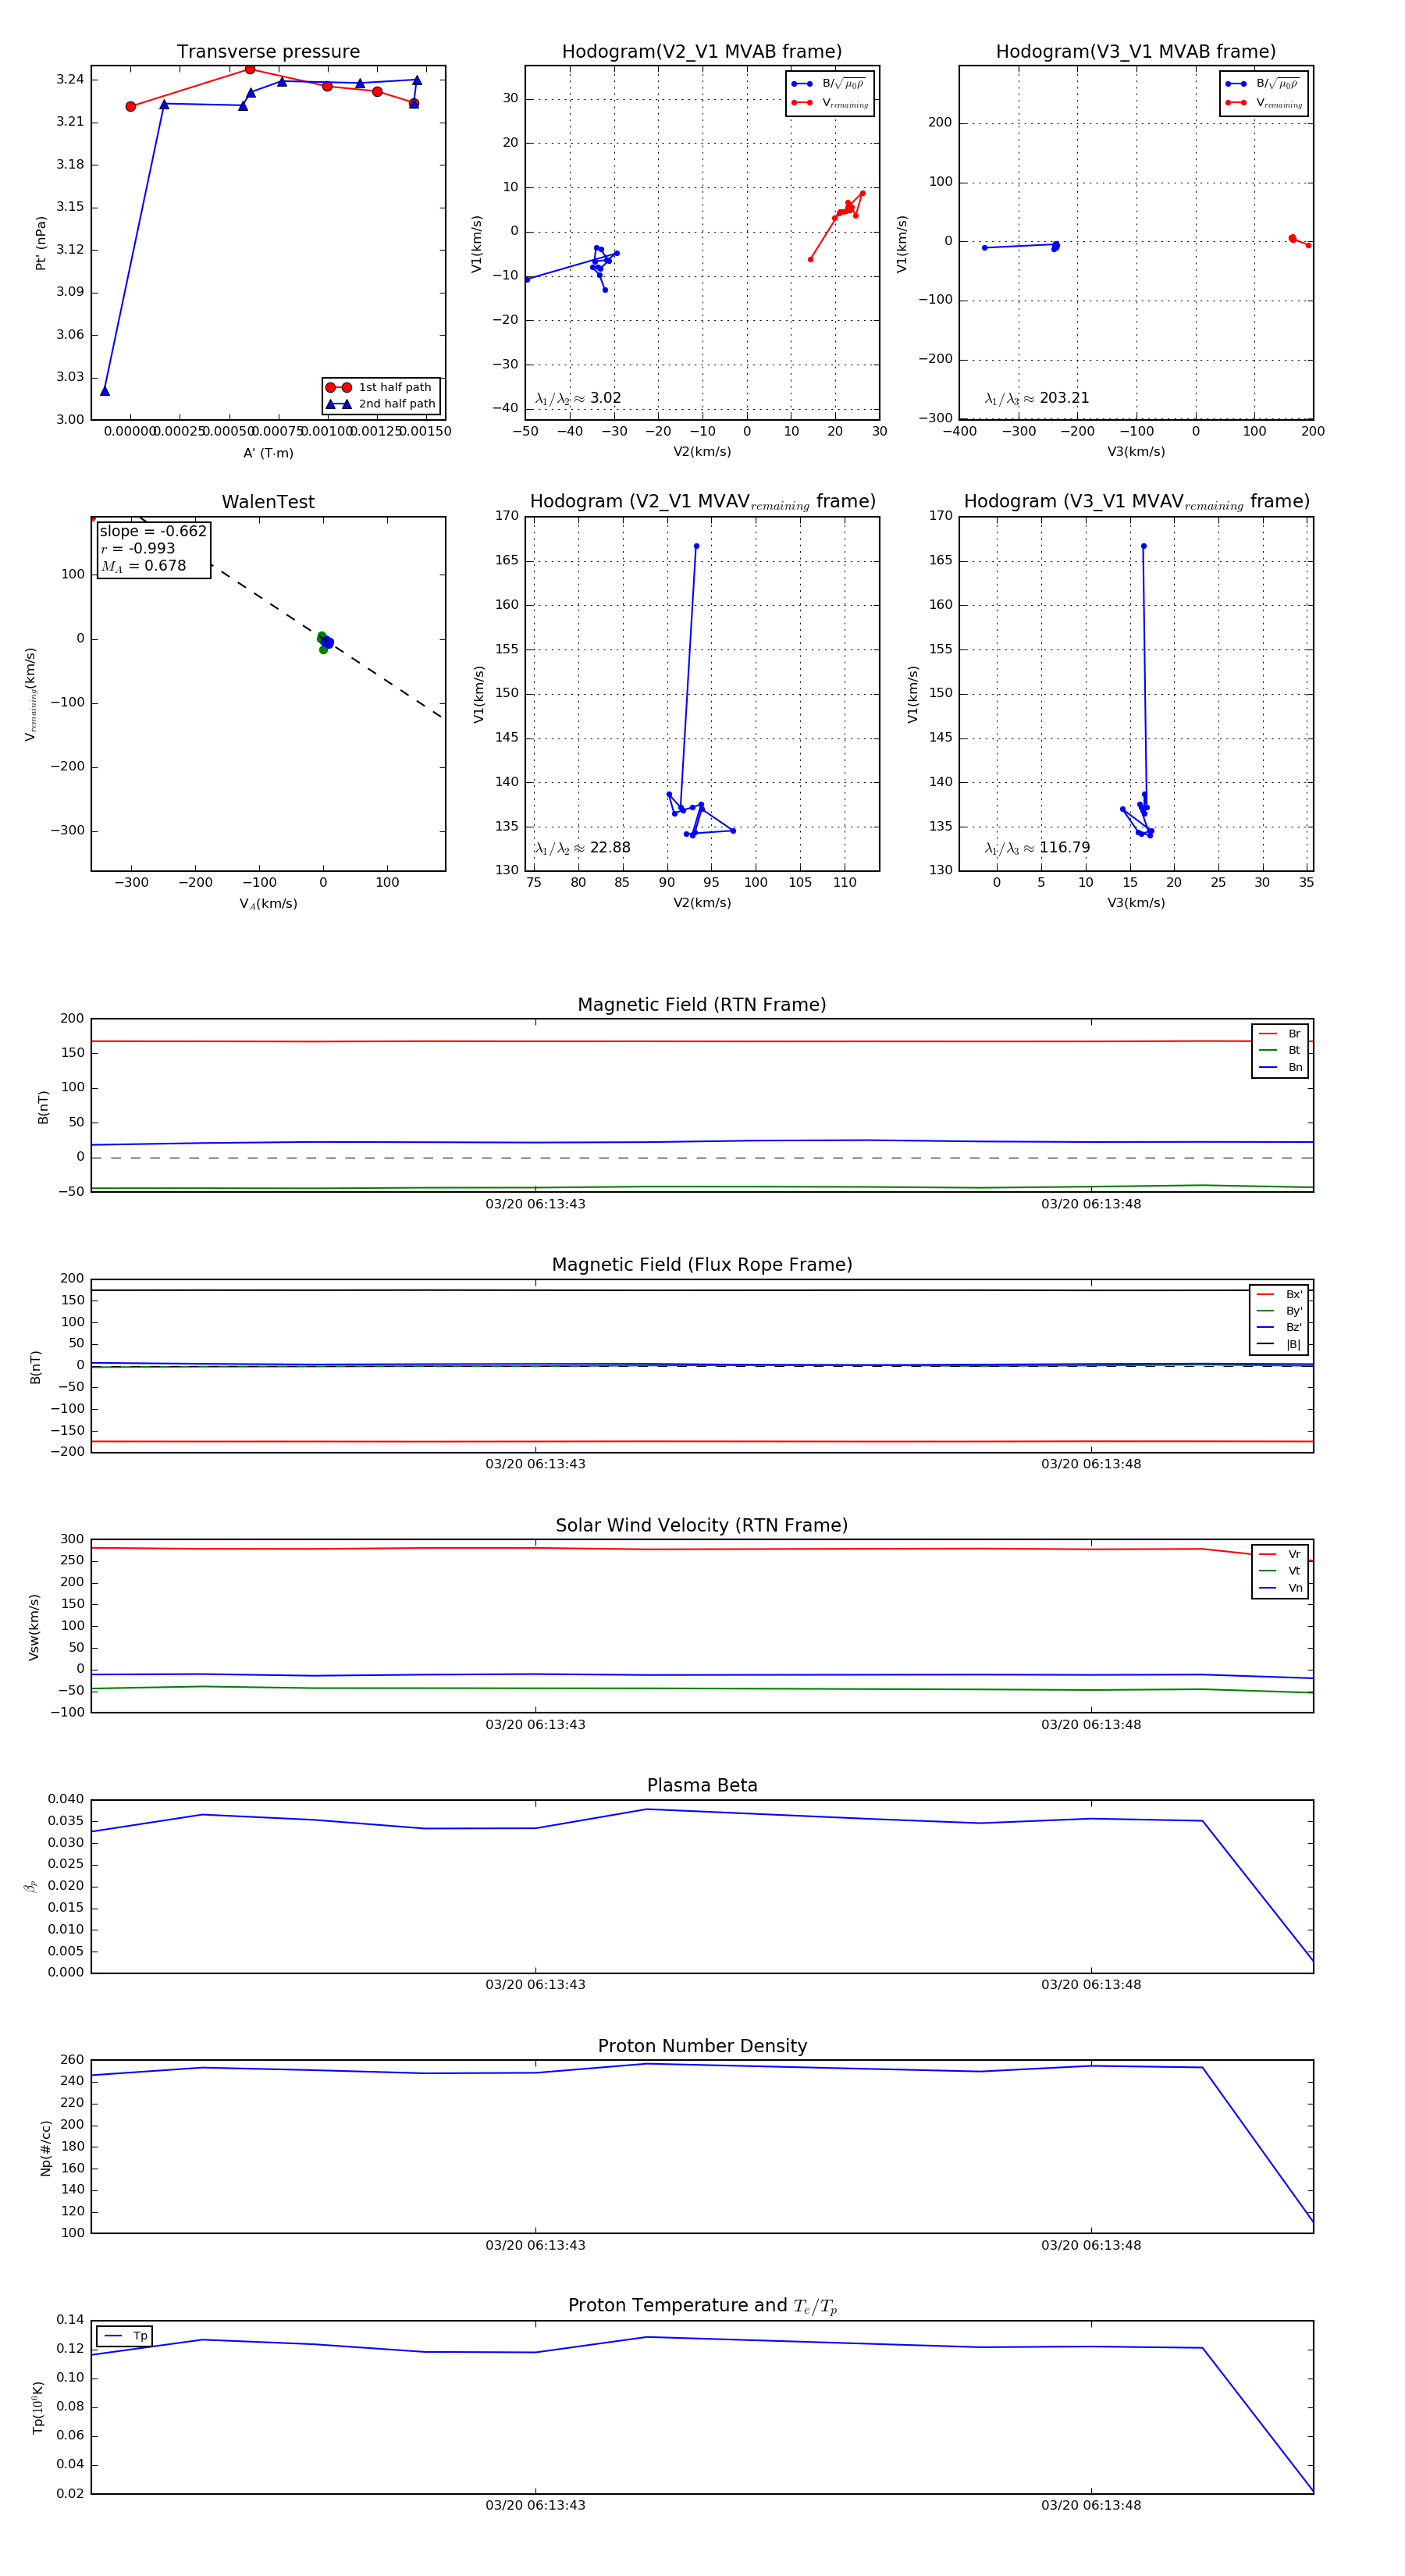The width and height of the screenshot is (1405, 2576).
Task: Select the 'Hodogram(V2_V1 MVAB frame)' title
Action: [701, 52]
